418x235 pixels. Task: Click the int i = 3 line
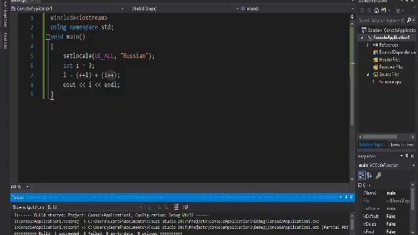(78, 65)
